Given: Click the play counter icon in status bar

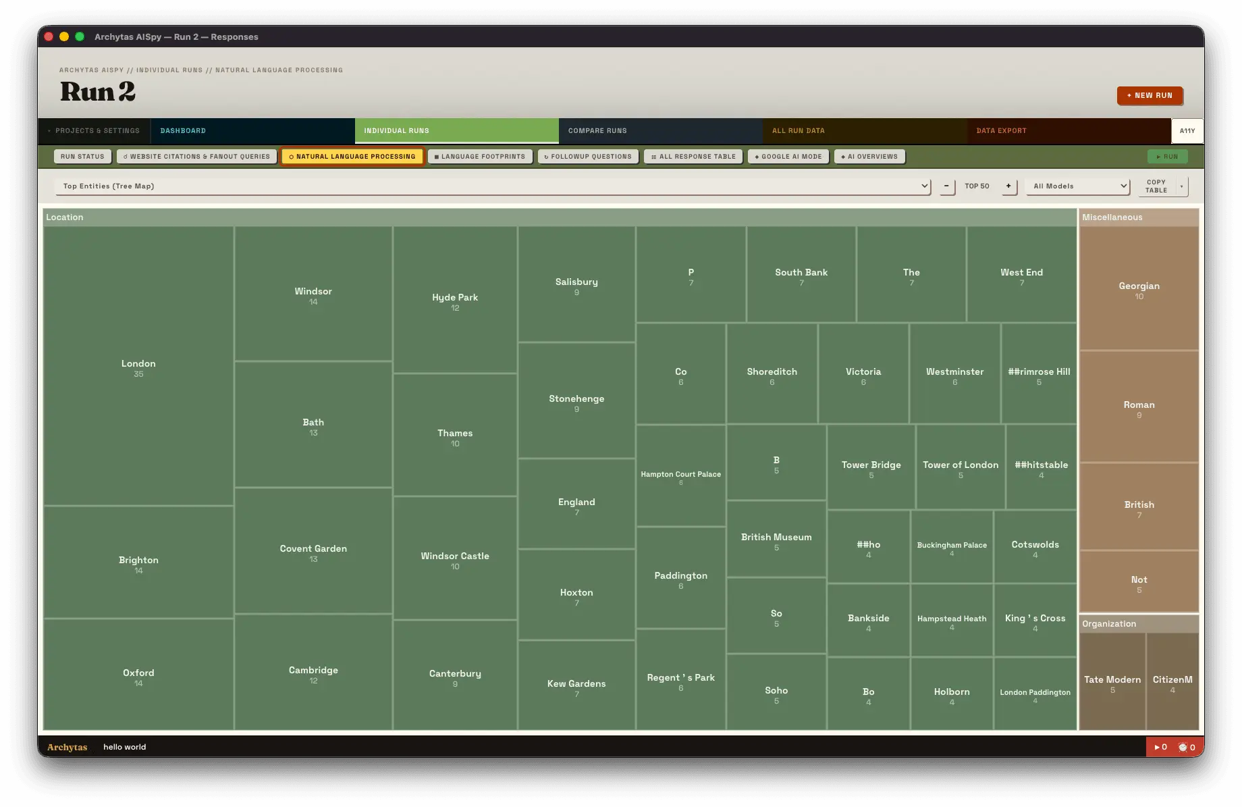Looking at the screenshot, I should [1161, 747].
